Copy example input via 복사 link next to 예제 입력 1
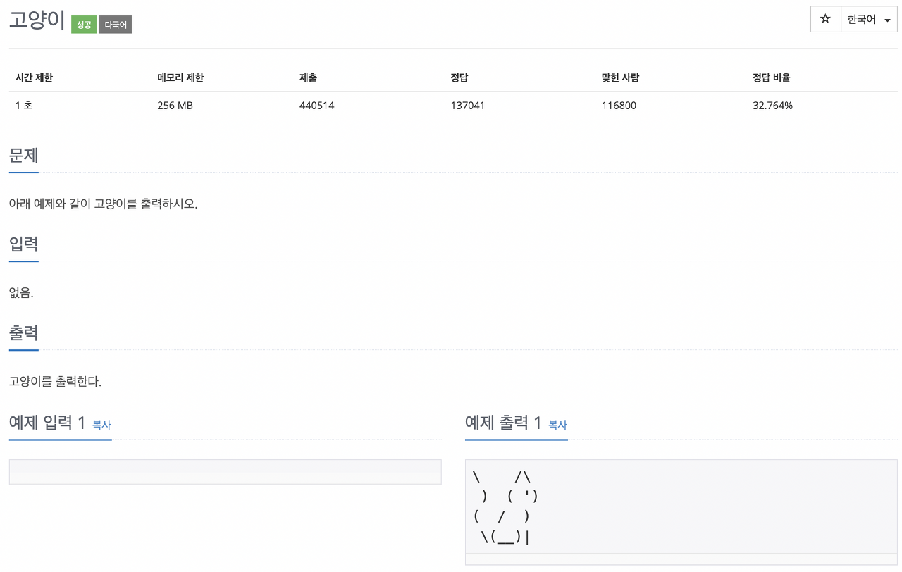902x572 pixels. 101,425
